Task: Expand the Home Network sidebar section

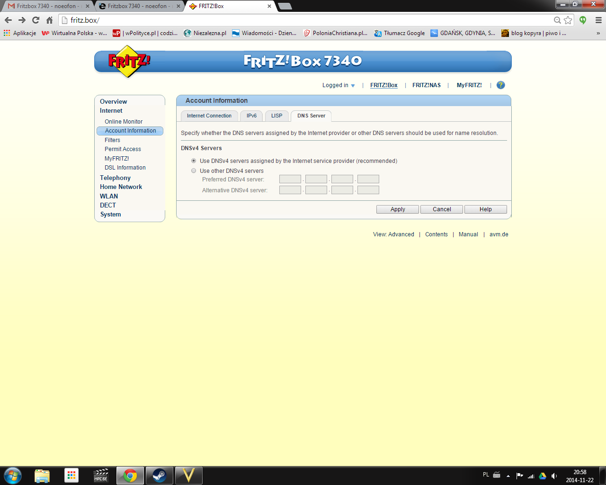Action: [x=121, y=187]
